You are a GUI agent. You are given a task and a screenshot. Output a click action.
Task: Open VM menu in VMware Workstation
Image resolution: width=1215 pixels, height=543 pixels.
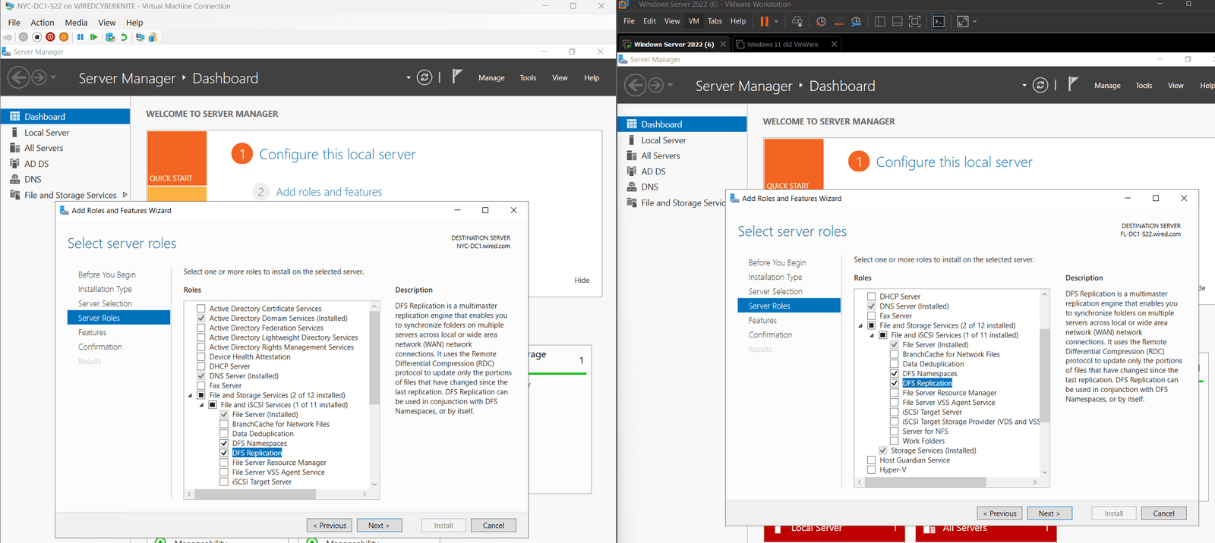693,21
